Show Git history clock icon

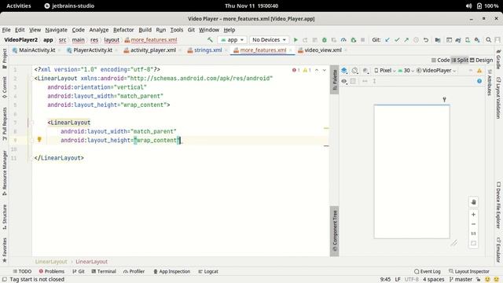[416, 40]
